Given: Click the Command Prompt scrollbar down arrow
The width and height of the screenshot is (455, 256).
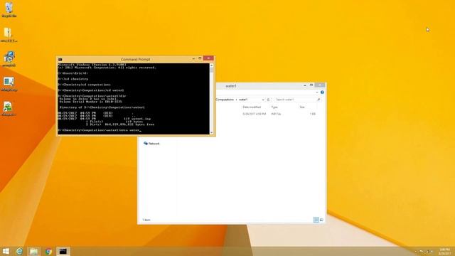Looking at the screenshot, I should pyautogui.click(x=212, y=132).
